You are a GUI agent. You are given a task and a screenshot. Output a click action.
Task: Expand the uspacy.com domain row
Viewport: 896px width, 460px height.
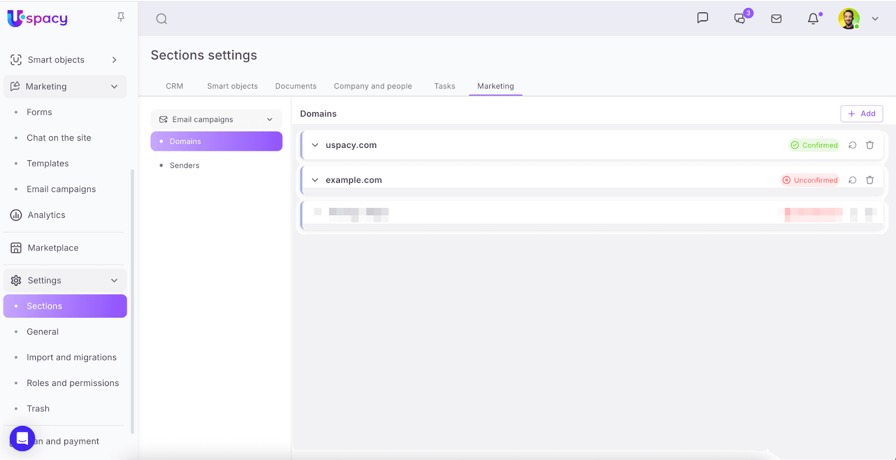tap(315, 145)
